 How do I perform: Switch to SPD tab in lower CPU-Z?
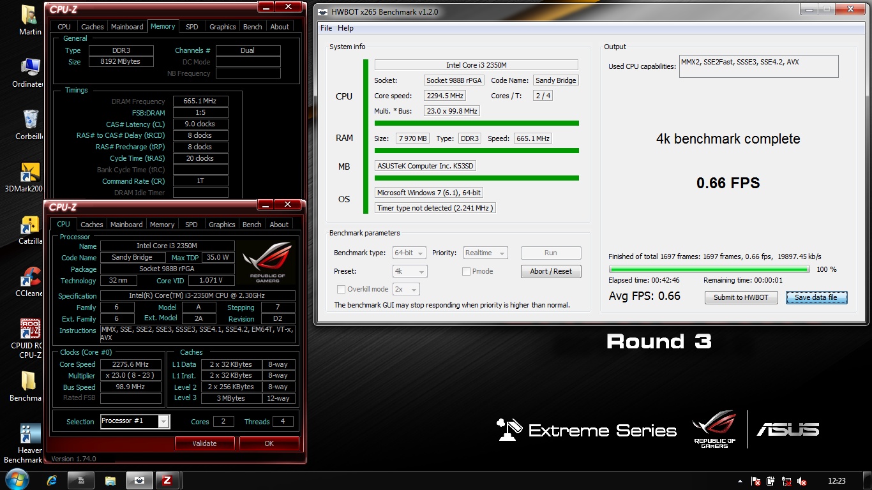[x=191, y=225]
